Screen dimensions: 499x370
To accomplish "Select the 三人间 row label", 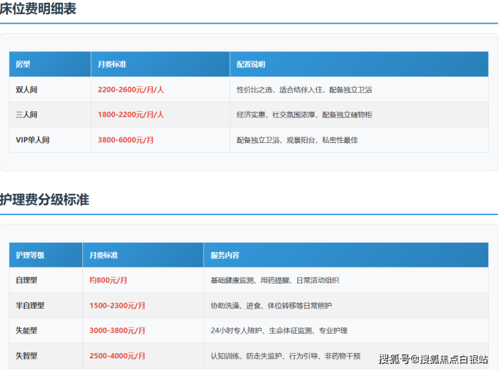I will 27,115.
